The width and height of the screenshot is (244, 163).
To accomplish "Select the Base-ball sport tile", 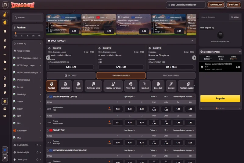I will tap(158, 86).
